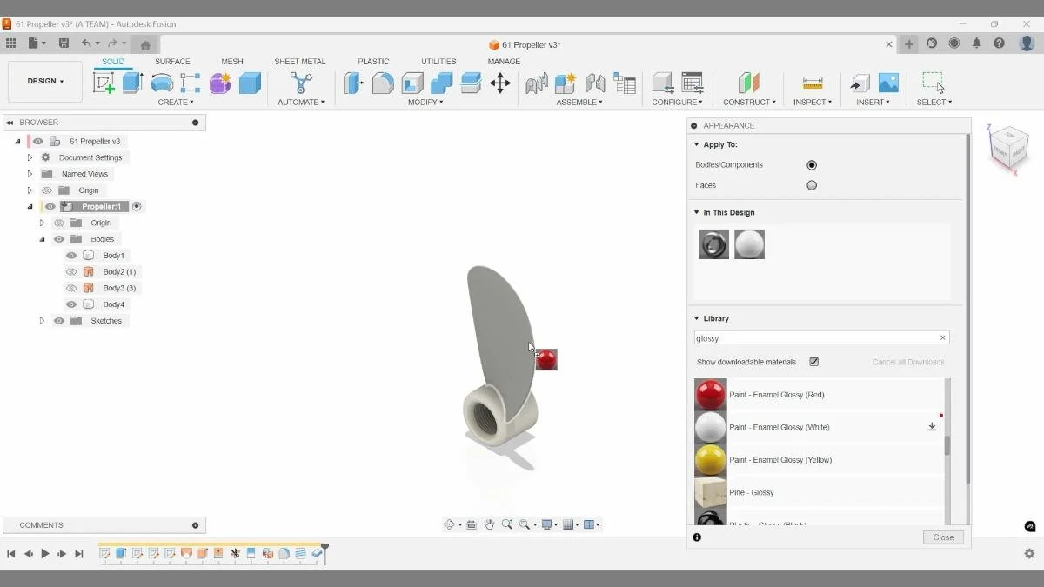Jump to end of timeline with last marker control
The image size is (1044, 587).
pos(79,553)
